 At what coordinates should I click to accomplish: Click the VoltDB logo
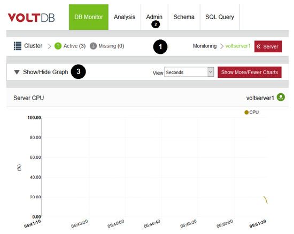tap(31, 18)
